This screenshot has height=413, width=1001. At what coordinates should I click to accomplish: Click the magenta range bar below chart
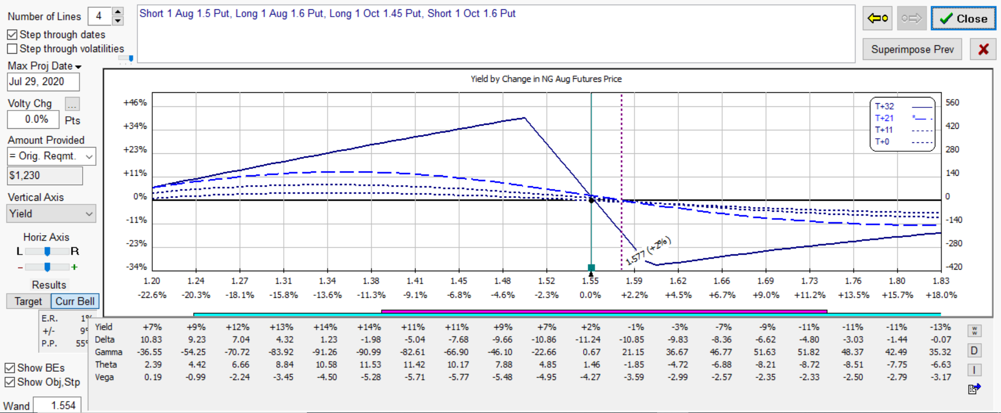tap(604, 311)
